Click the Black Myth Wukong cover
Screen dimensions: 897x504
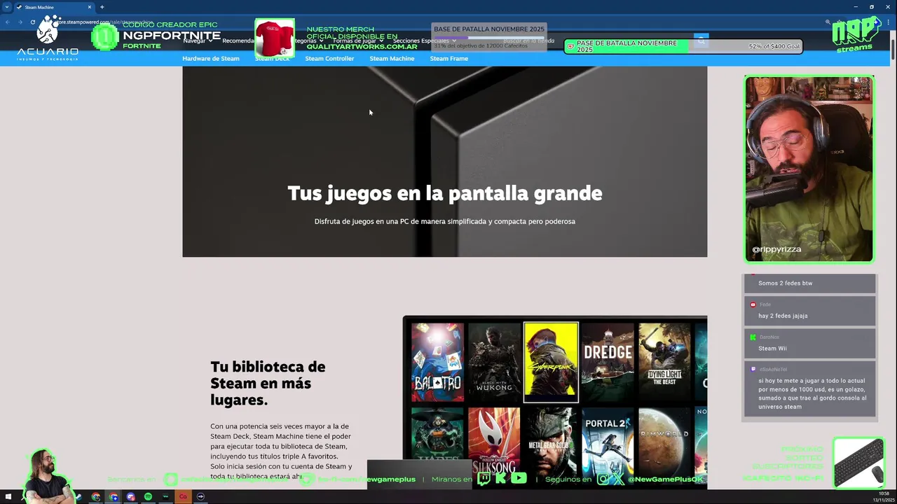[x=494, y=362]
